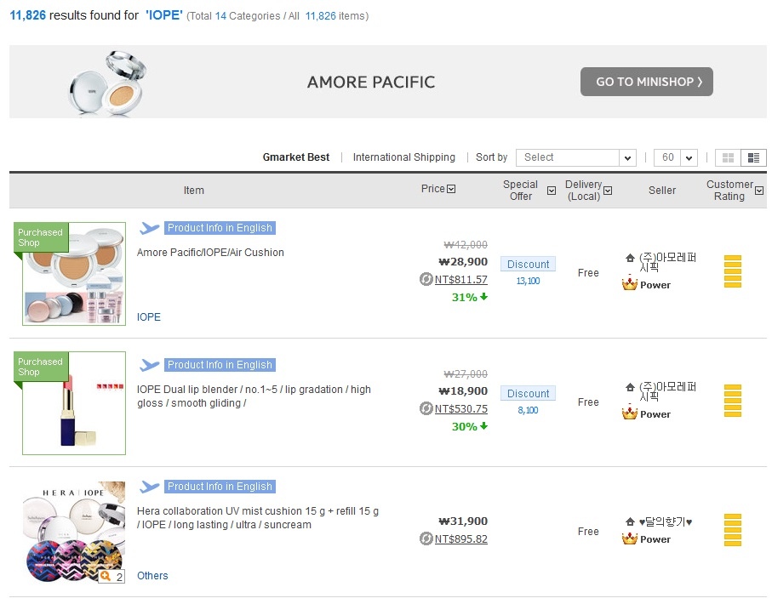Click the (주)아모레퍼시픽 seller in Air Cushion row
The height and width of the screenshot is (604, 772).
point(667,262)
